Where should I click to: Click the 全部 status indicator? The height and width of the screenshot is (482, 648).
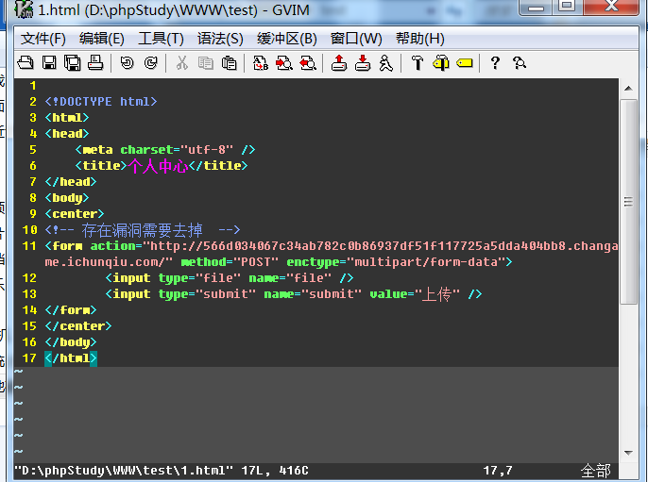595,471
